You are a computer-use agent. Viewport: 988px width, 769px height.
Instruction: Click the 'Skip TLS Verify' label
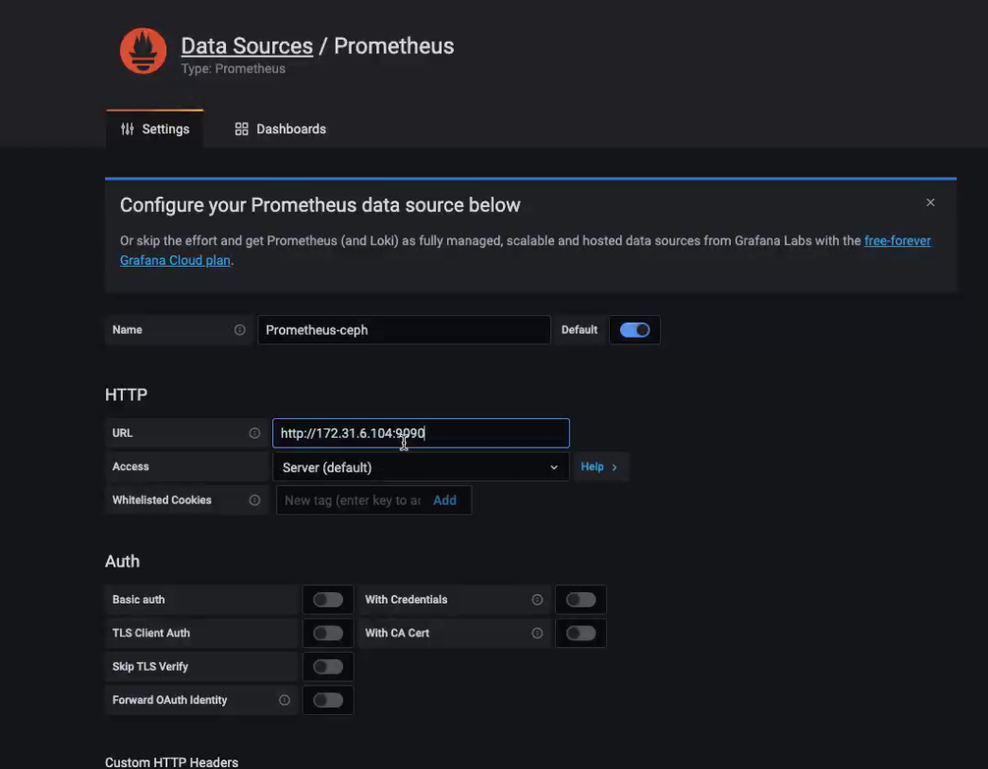pyautogui.click(x=150, y=666)
